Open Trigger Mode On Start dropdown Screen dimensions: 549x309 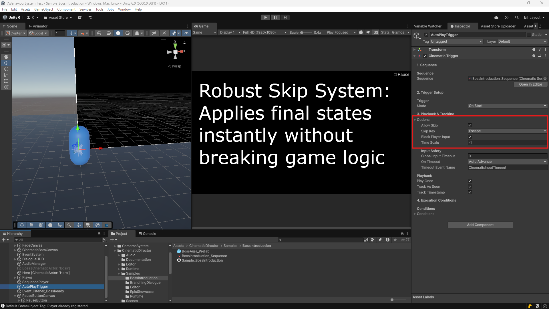coord(508,106)
